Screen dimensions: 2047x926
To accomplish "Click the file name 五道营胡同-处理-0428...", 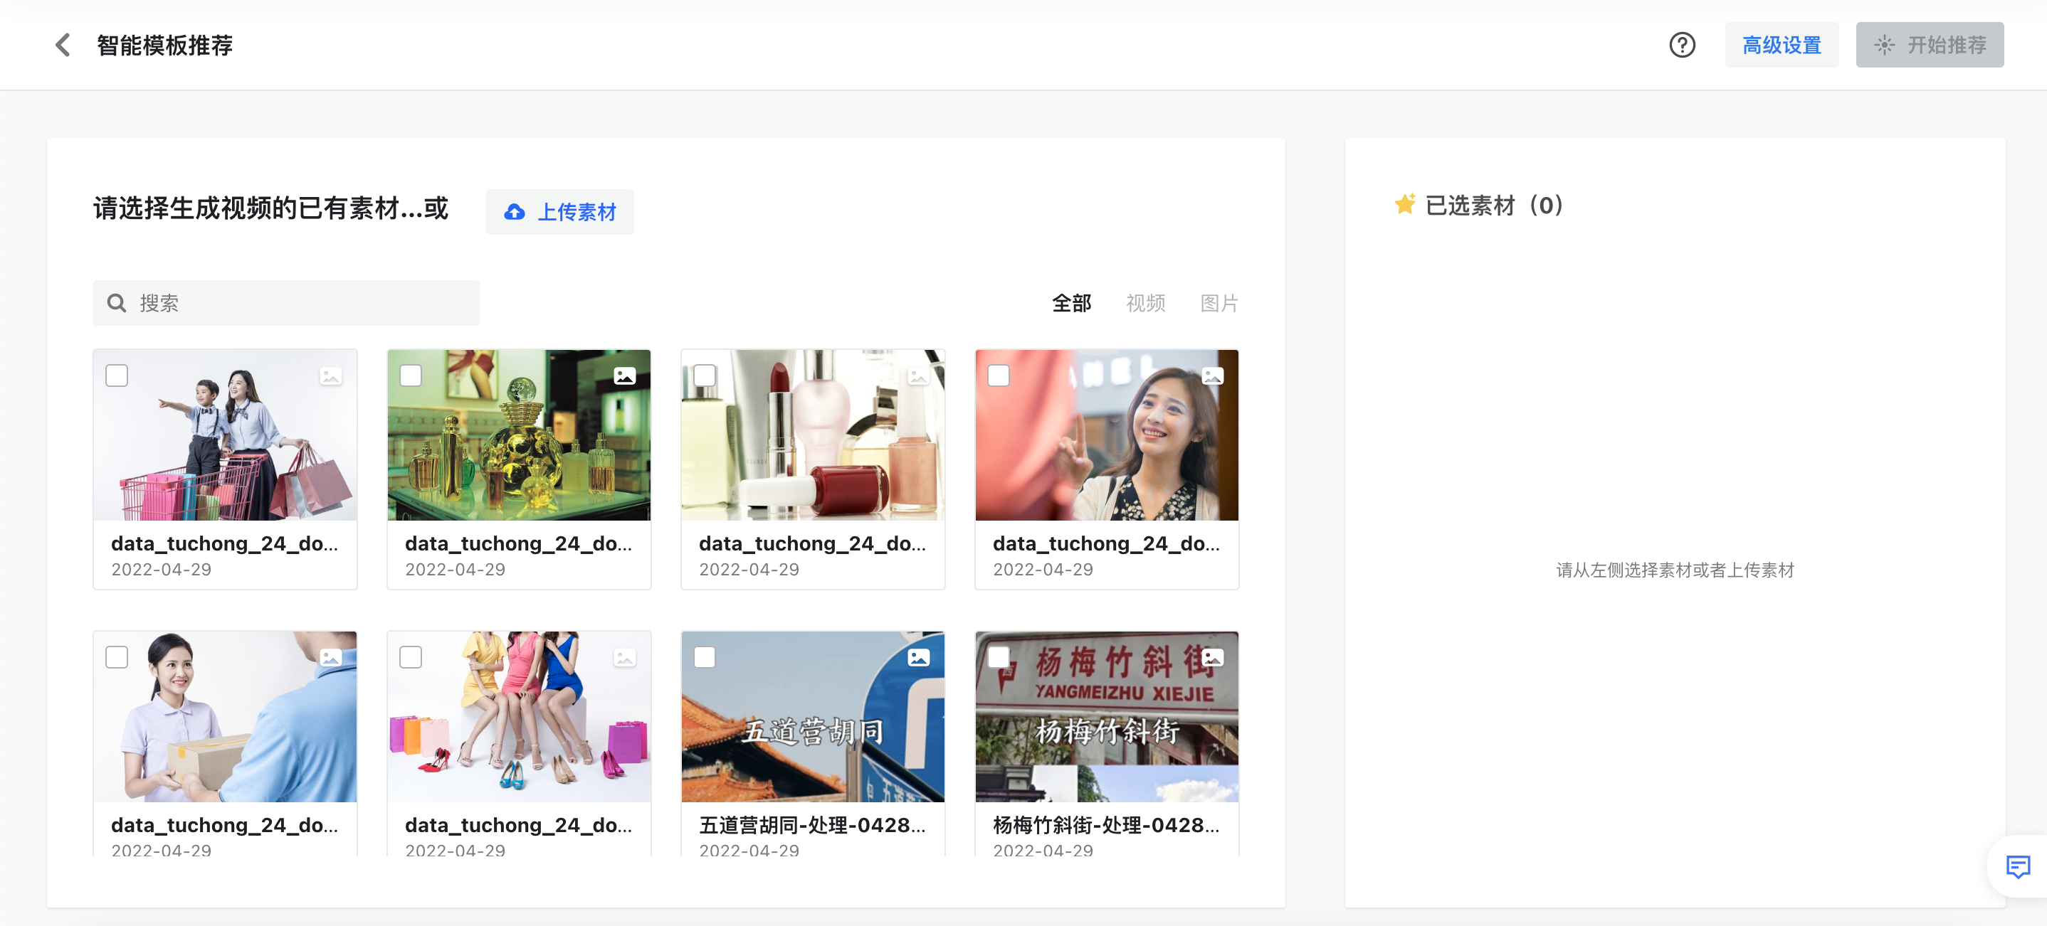I will click(x=812, y=825).
